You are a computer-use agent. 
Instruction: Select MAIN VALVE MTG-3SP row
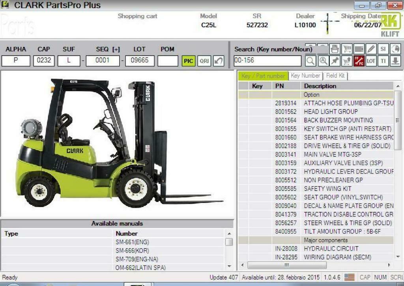pyautogui.click(x=316, y=155)
